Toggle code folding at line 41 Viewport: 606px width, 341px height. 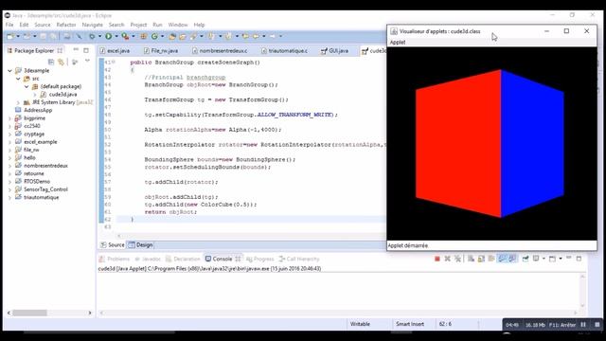(114, 62)
